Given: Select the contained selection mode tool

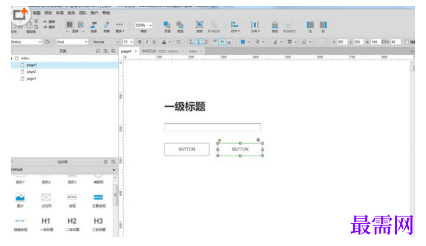Looking at the screenshot, I should pyautogui.click(x=81, y=25).
